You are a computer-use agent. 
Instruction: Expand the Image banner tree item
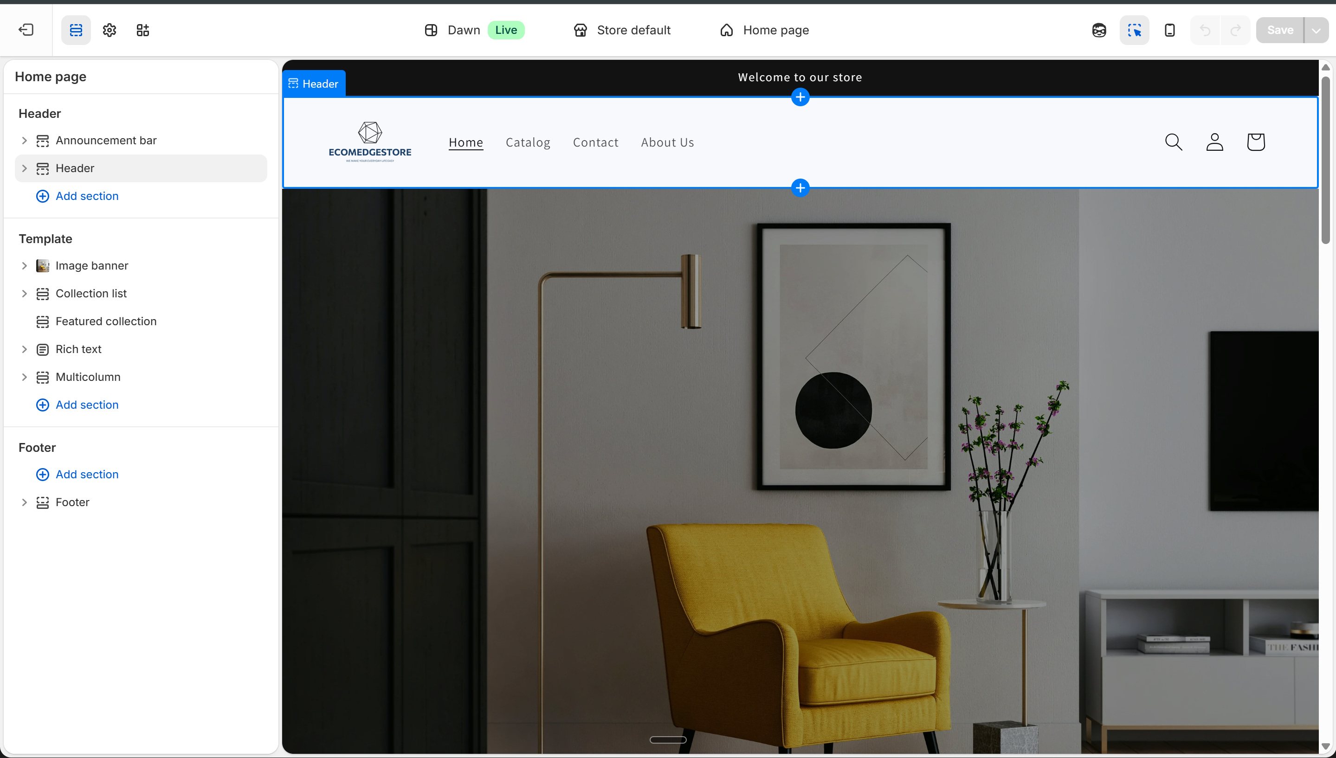[24, 265]
